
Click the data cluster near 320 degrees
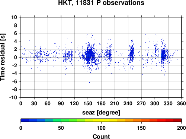pos(164,55)
